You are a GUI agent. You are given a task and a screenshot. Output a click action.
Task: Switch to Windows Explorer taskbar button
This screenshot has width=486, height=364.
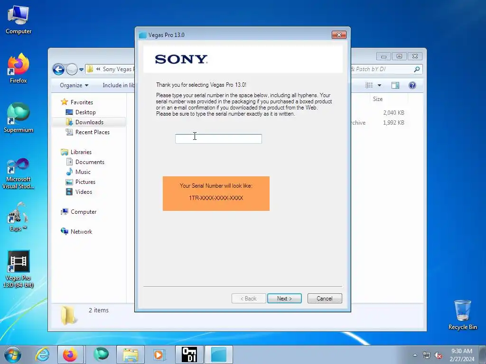[x=131, y=355]
